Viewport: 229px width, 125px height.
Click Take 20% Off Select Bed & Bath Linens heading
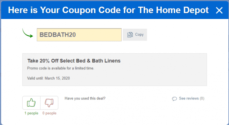[74, 61]
